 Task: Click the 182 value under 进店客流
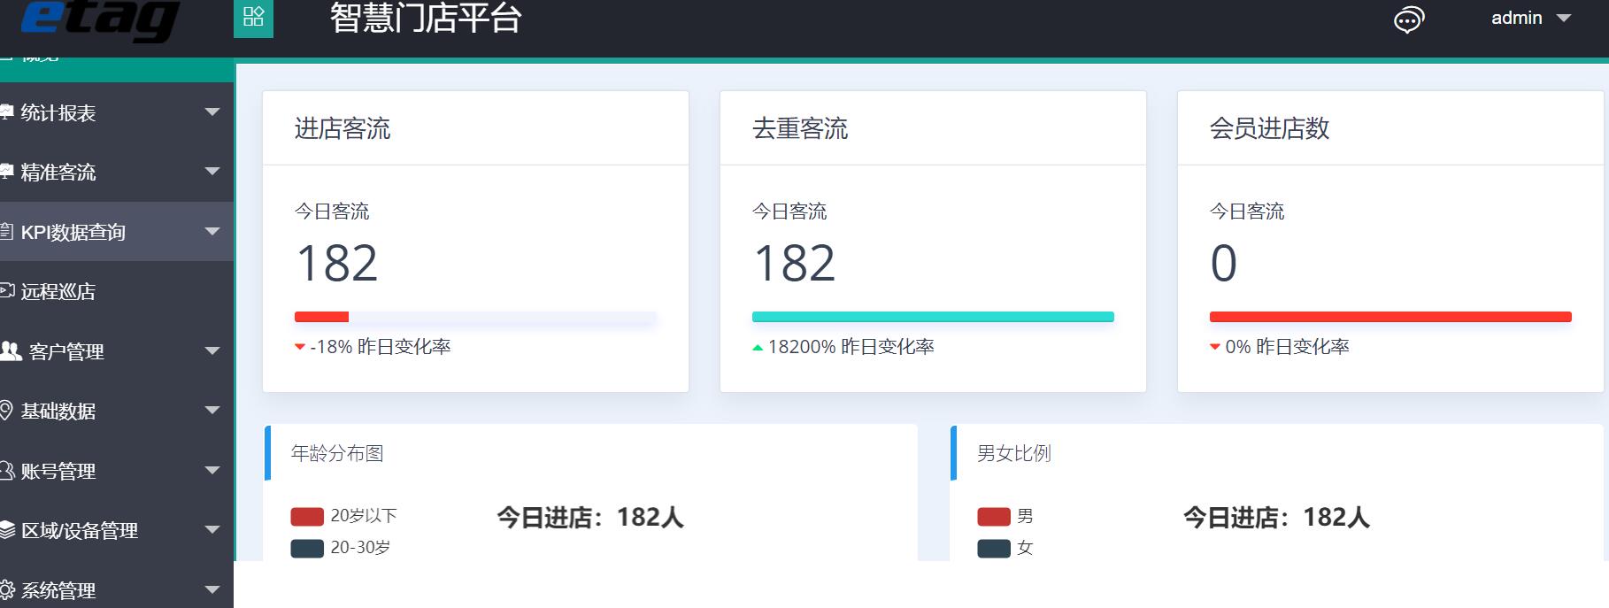pyautogui.click(x=337, y=264)
